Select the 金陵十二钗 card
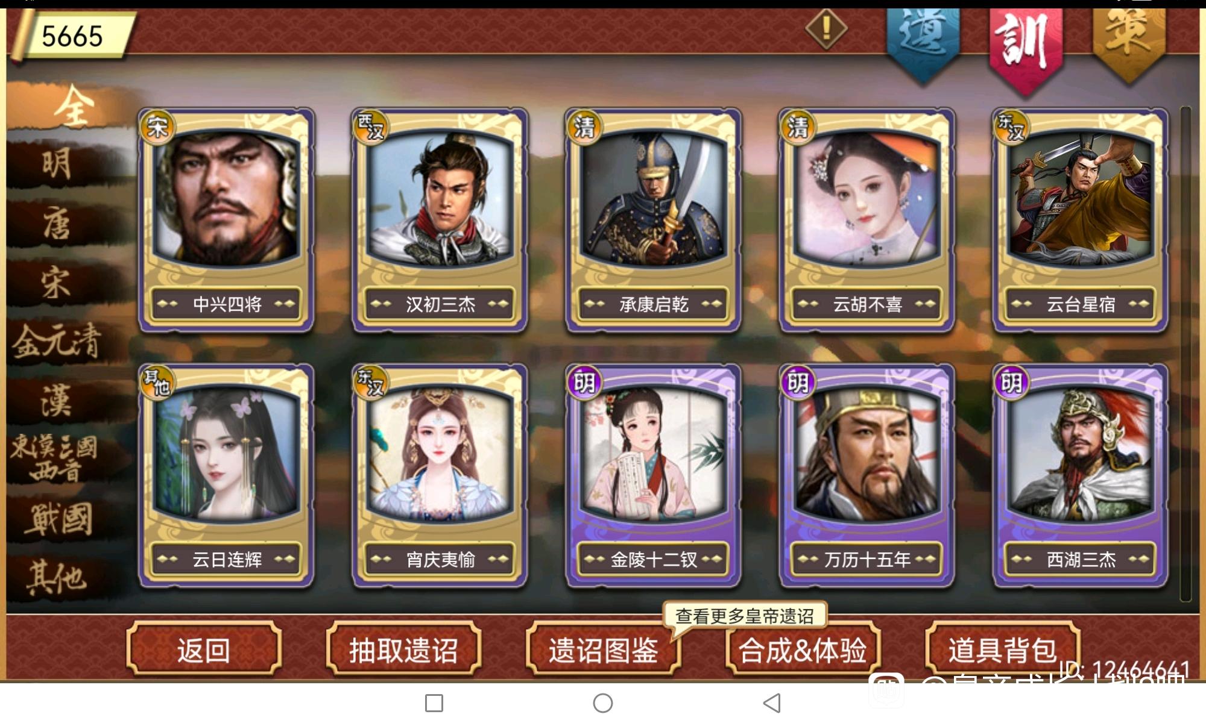Viewport: 1206px width, 723px height. click(x=653, y=475)
